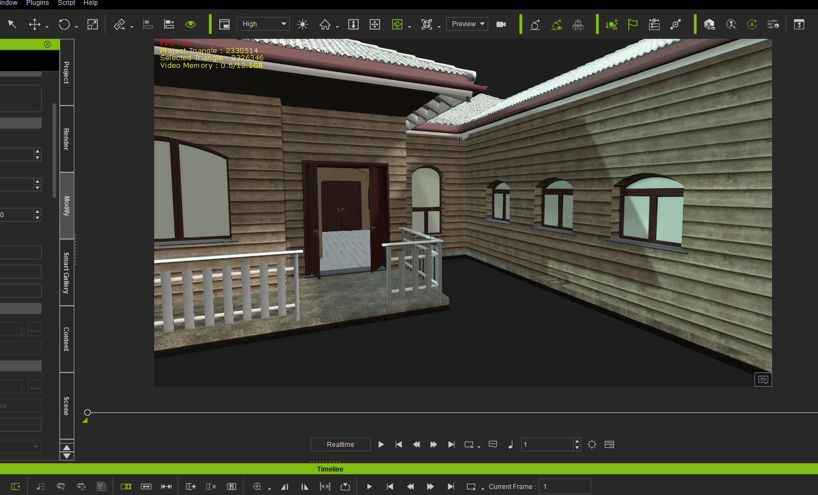
Task: Open the High quality dropdown
Action: point(263,24)
